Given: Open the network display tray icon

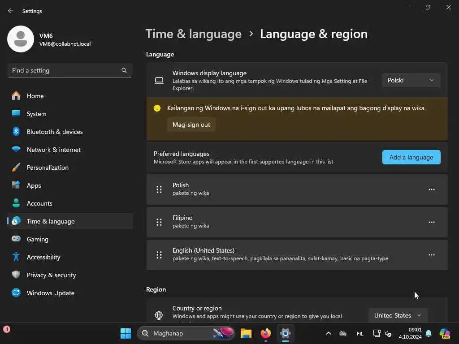Looking at the screenshot, I should tap(377, 333).
